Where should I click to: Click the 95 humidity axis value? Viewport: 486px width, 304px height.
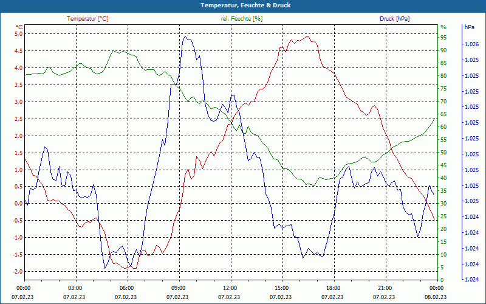443,38
